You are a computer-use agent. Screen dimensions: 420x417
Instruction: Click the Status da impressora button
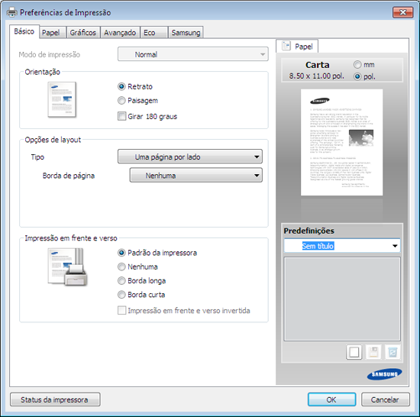55,399
